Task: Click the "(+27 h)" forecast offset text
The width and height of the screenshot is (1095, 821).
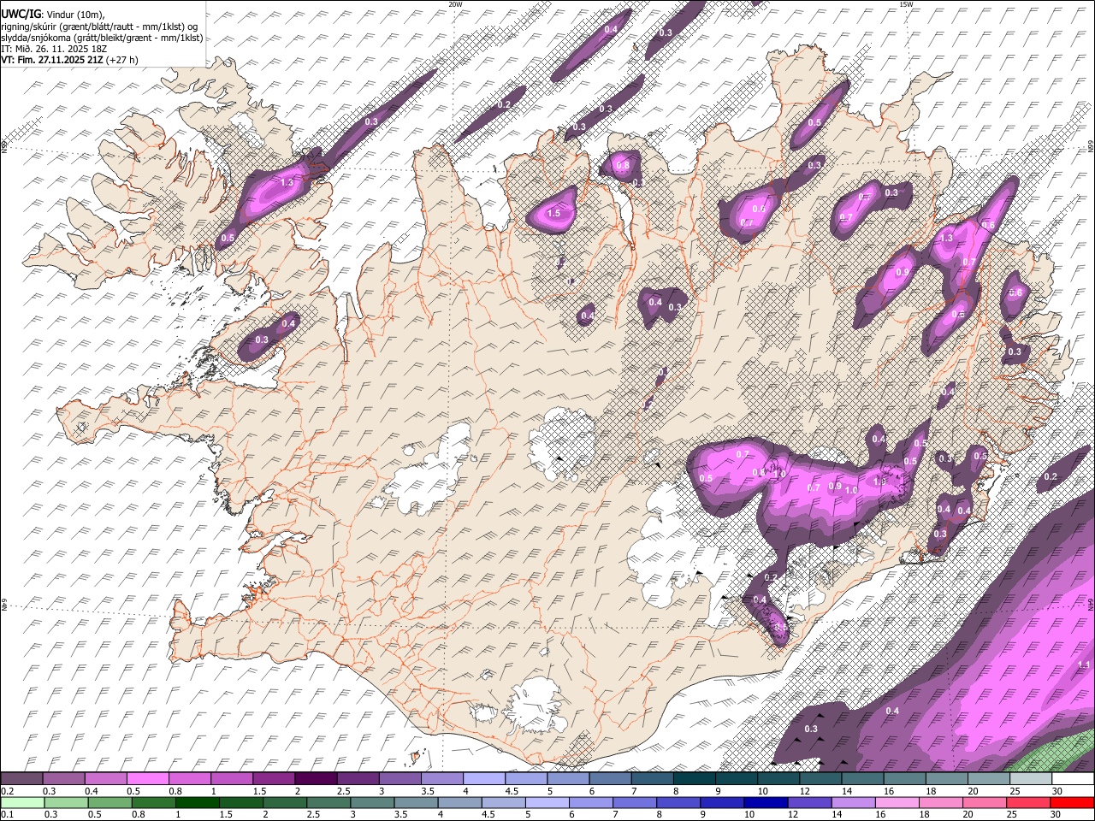Action: click(122, 60)
